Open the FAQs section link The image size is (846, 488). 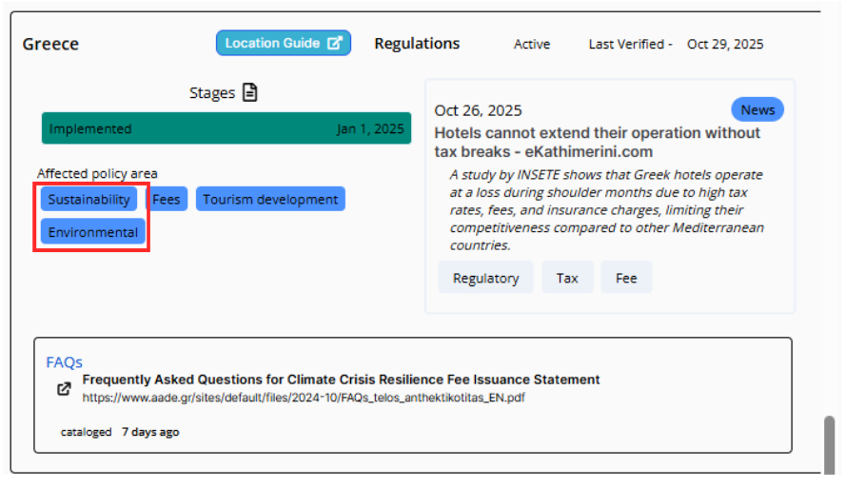click(64, 361)
